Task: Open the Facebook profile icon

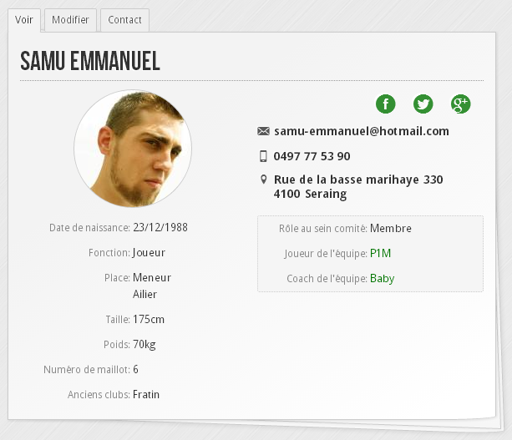Action: 386,104
